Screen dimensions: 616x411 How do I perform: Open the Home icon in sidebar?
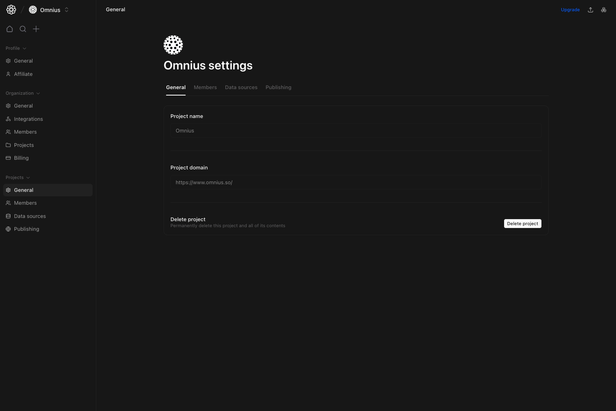(x=10, y=29)
